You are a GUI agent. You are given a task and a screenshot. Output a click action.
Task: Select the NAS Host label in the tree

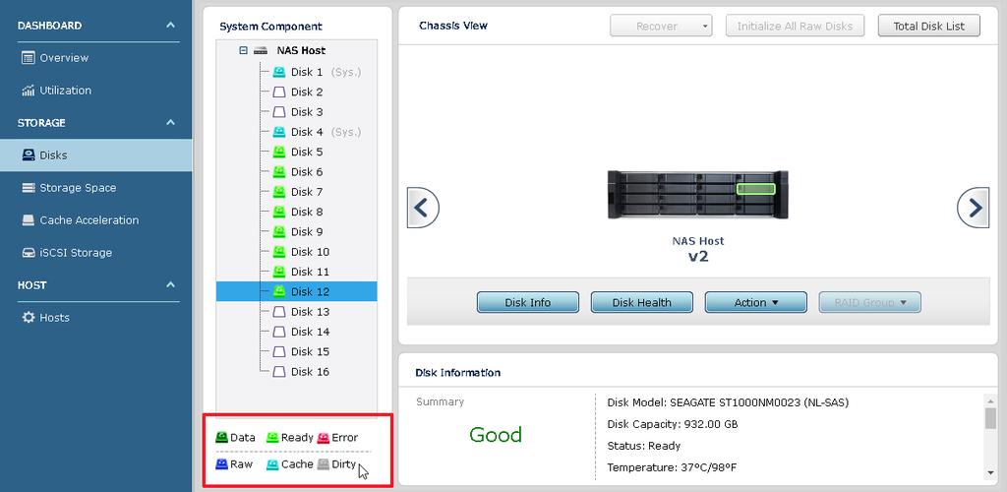click(x=301, y=50)
